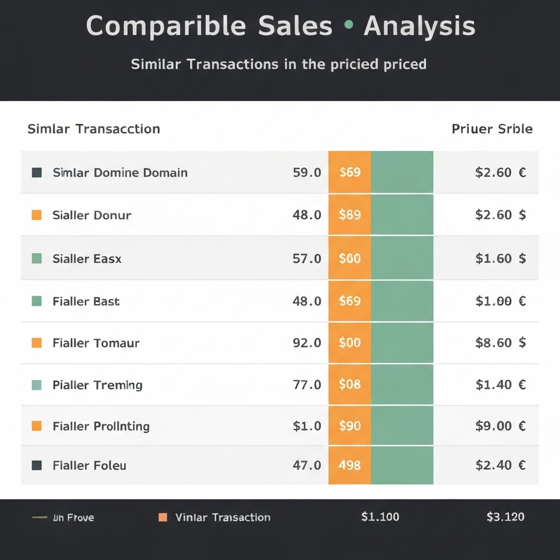Click the $1.100 total in footer

coord(380,517)
